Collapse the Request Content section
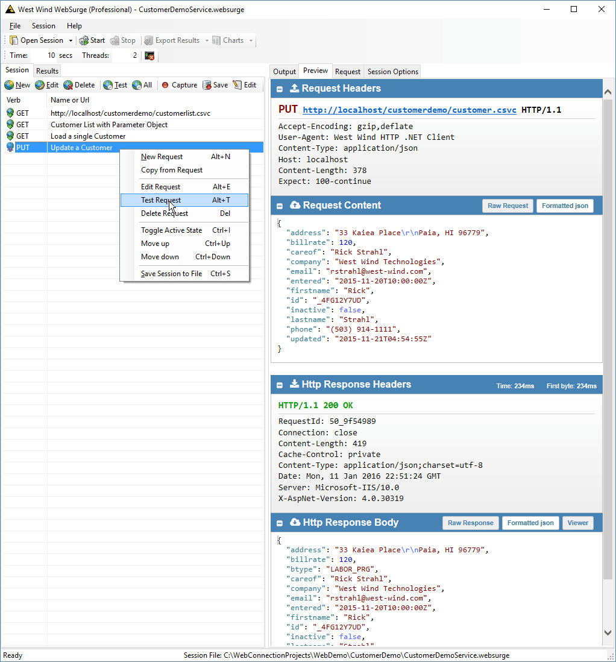Screen dimensions: 616x662 pyautogui.click(x=280, y=206)
